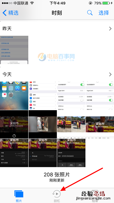The image size is (114, 203).
Task: Switch to the 回忆 memories tab
Action: 57,196
